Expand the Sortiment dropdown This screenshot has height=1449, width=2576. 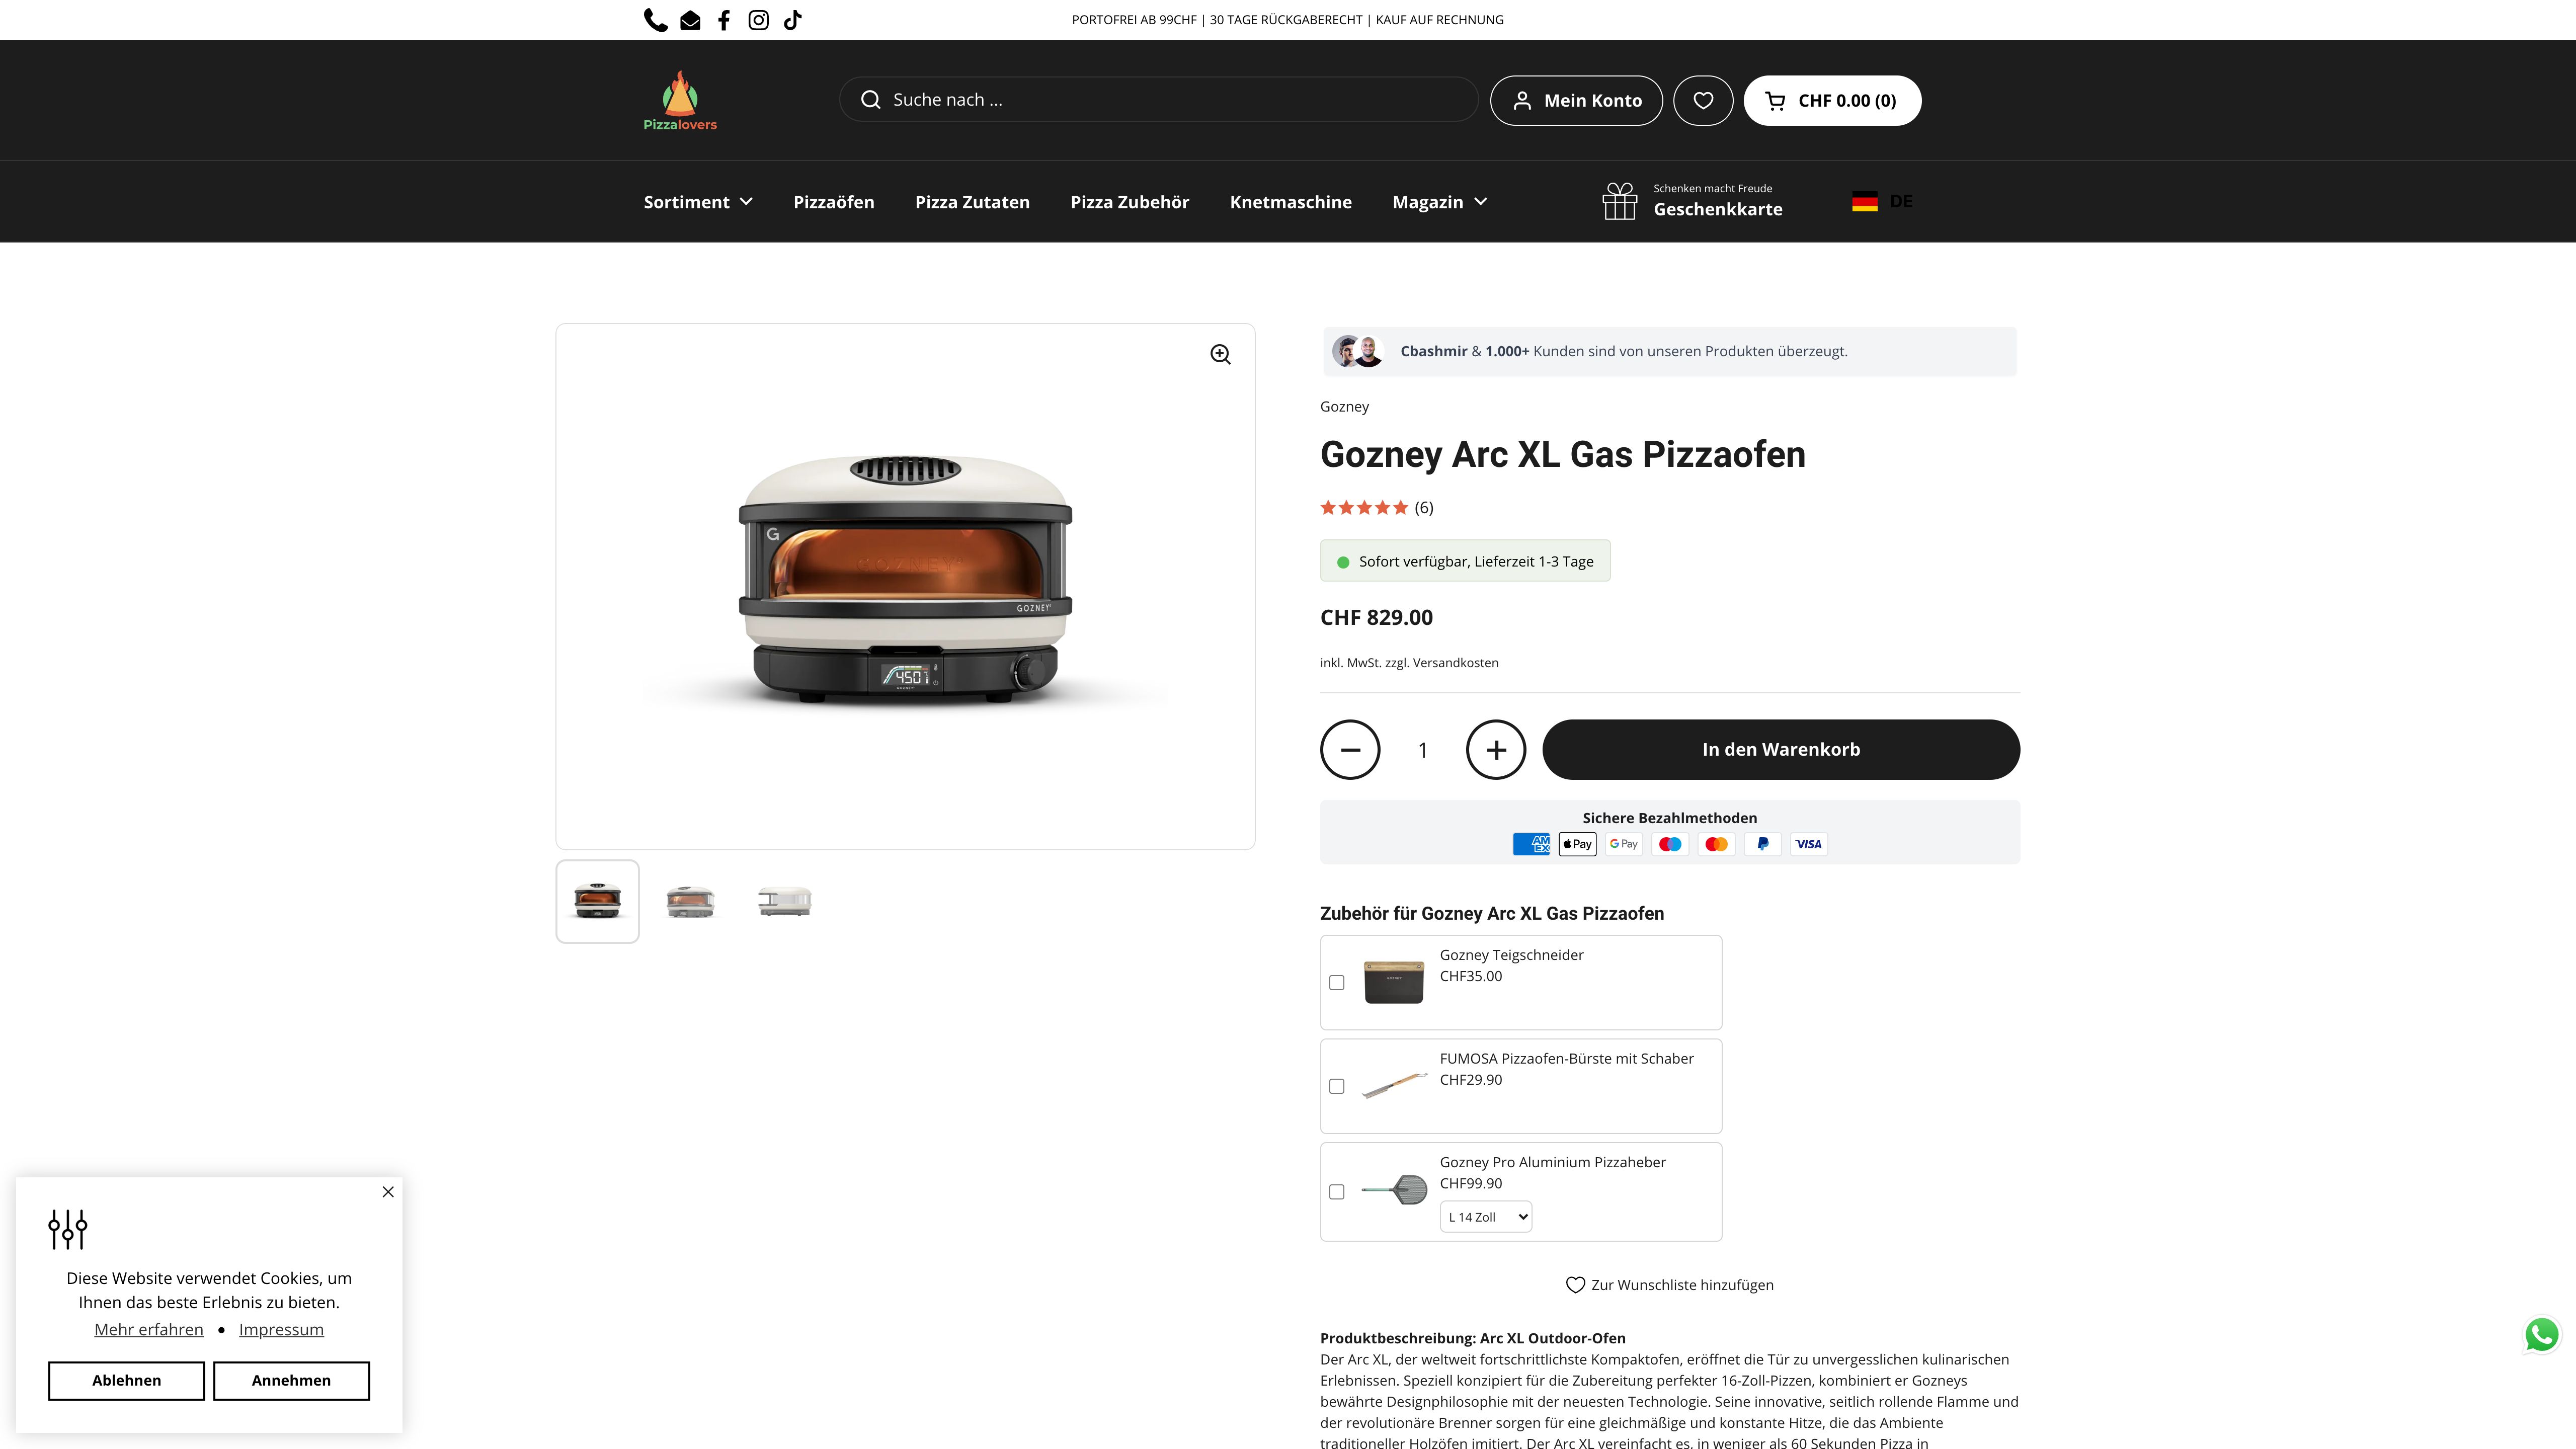click(x=697, y=201)
